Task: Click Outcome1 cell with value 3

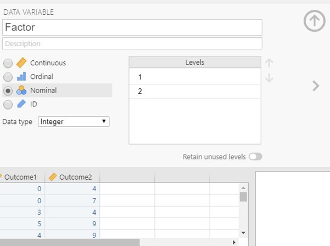Action: click(x=22, y=212)
